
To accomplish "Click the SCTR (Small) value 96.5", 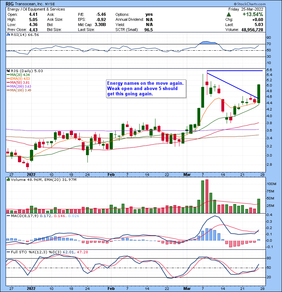I will click(x=148, y=30).
